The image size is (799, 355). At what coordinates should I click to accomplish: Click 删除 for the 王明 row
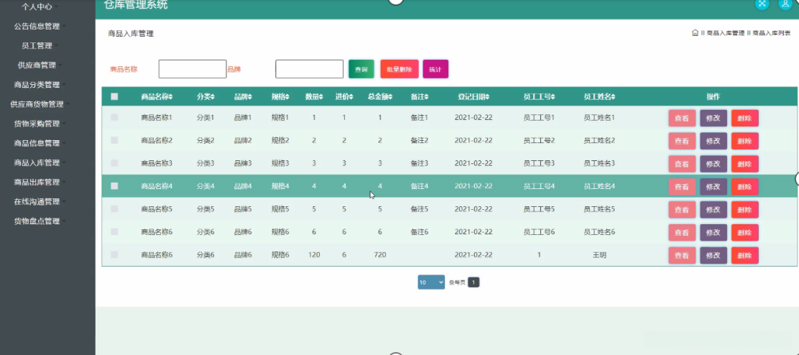744,256
